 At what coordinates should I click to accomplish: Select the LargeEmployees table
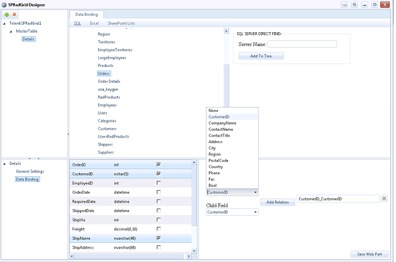(x=112, y=57)
